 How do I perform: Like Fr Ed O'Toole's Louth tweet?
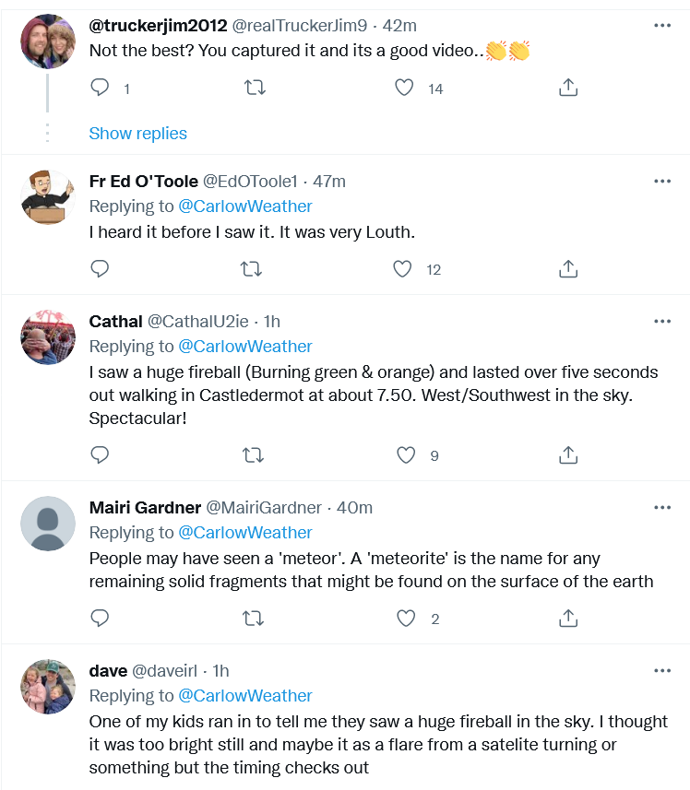coord(402,269)
